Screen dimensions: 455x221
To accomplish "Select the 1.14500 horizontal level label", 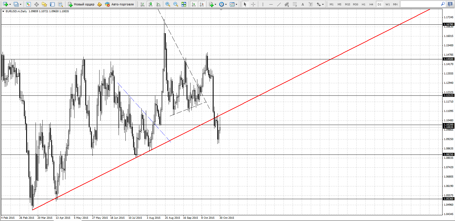I will coord(448,59).
